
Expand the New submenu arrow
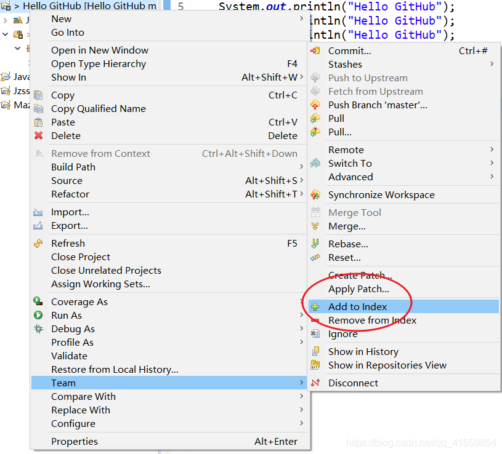pos(301,18)
